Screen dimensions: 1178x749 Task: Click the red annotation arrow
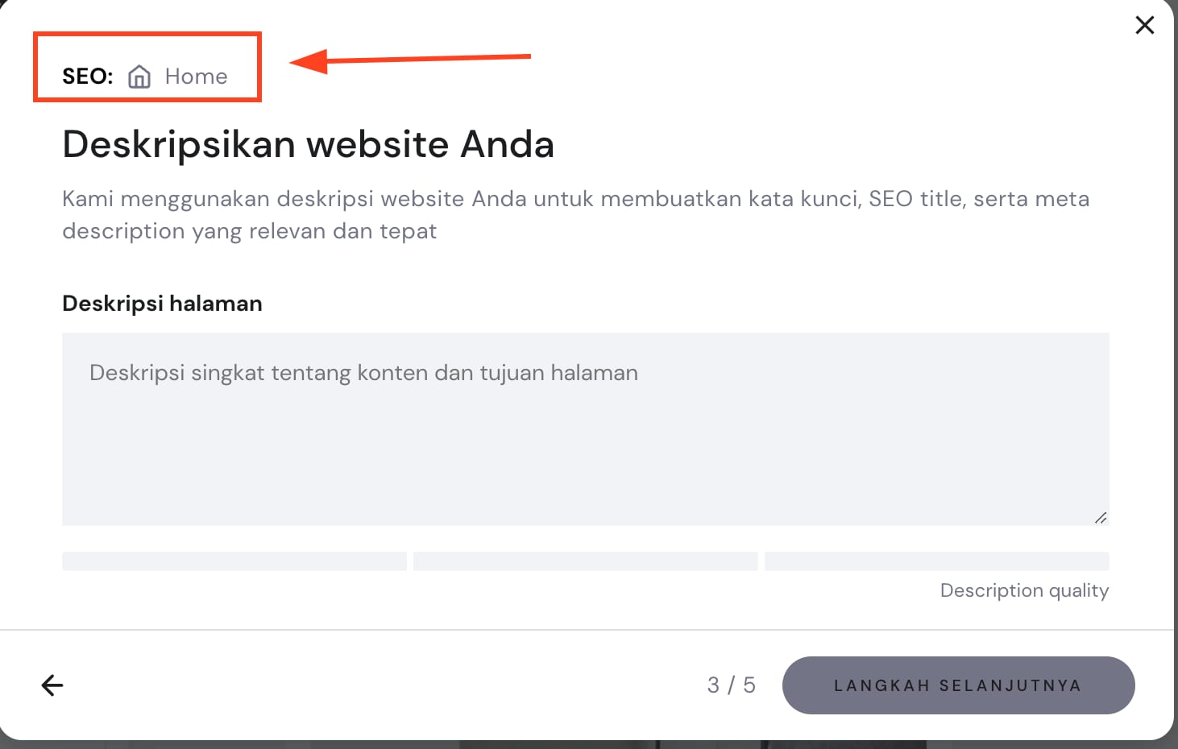(409, 60)
